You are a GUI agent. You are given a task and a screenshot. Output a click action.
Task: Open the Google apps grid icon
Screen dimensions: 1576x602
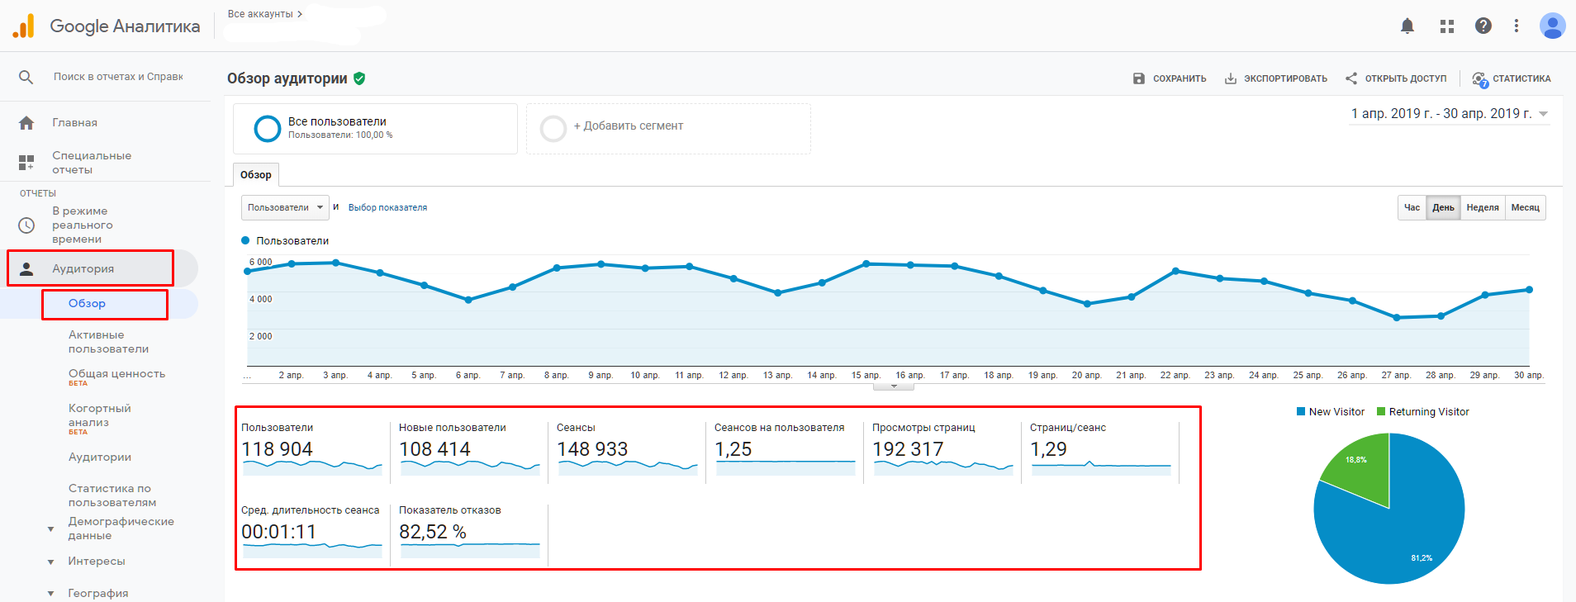(x=1446, y=26)
